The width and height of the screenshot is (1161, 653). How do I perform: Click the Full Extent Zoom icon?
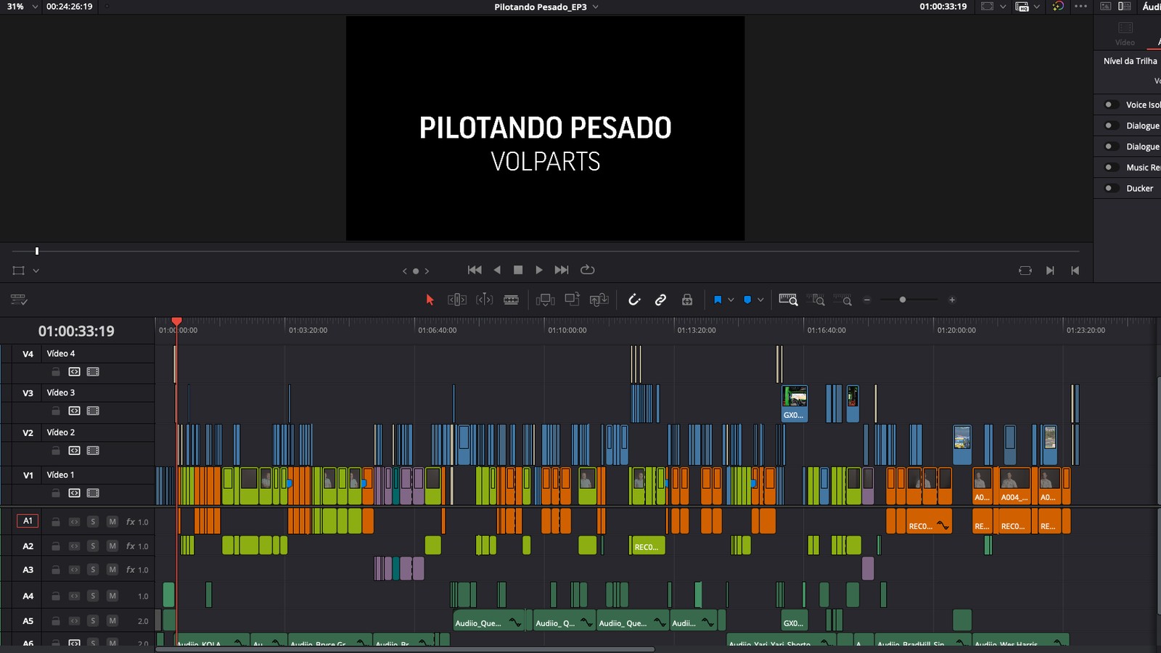click(x=788, y=300)
